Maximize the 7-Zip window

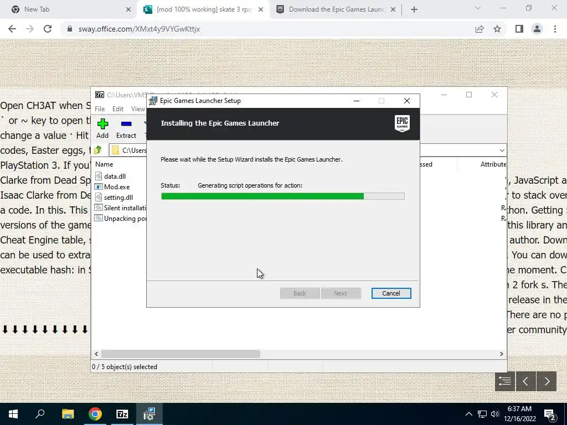point(469,95)
